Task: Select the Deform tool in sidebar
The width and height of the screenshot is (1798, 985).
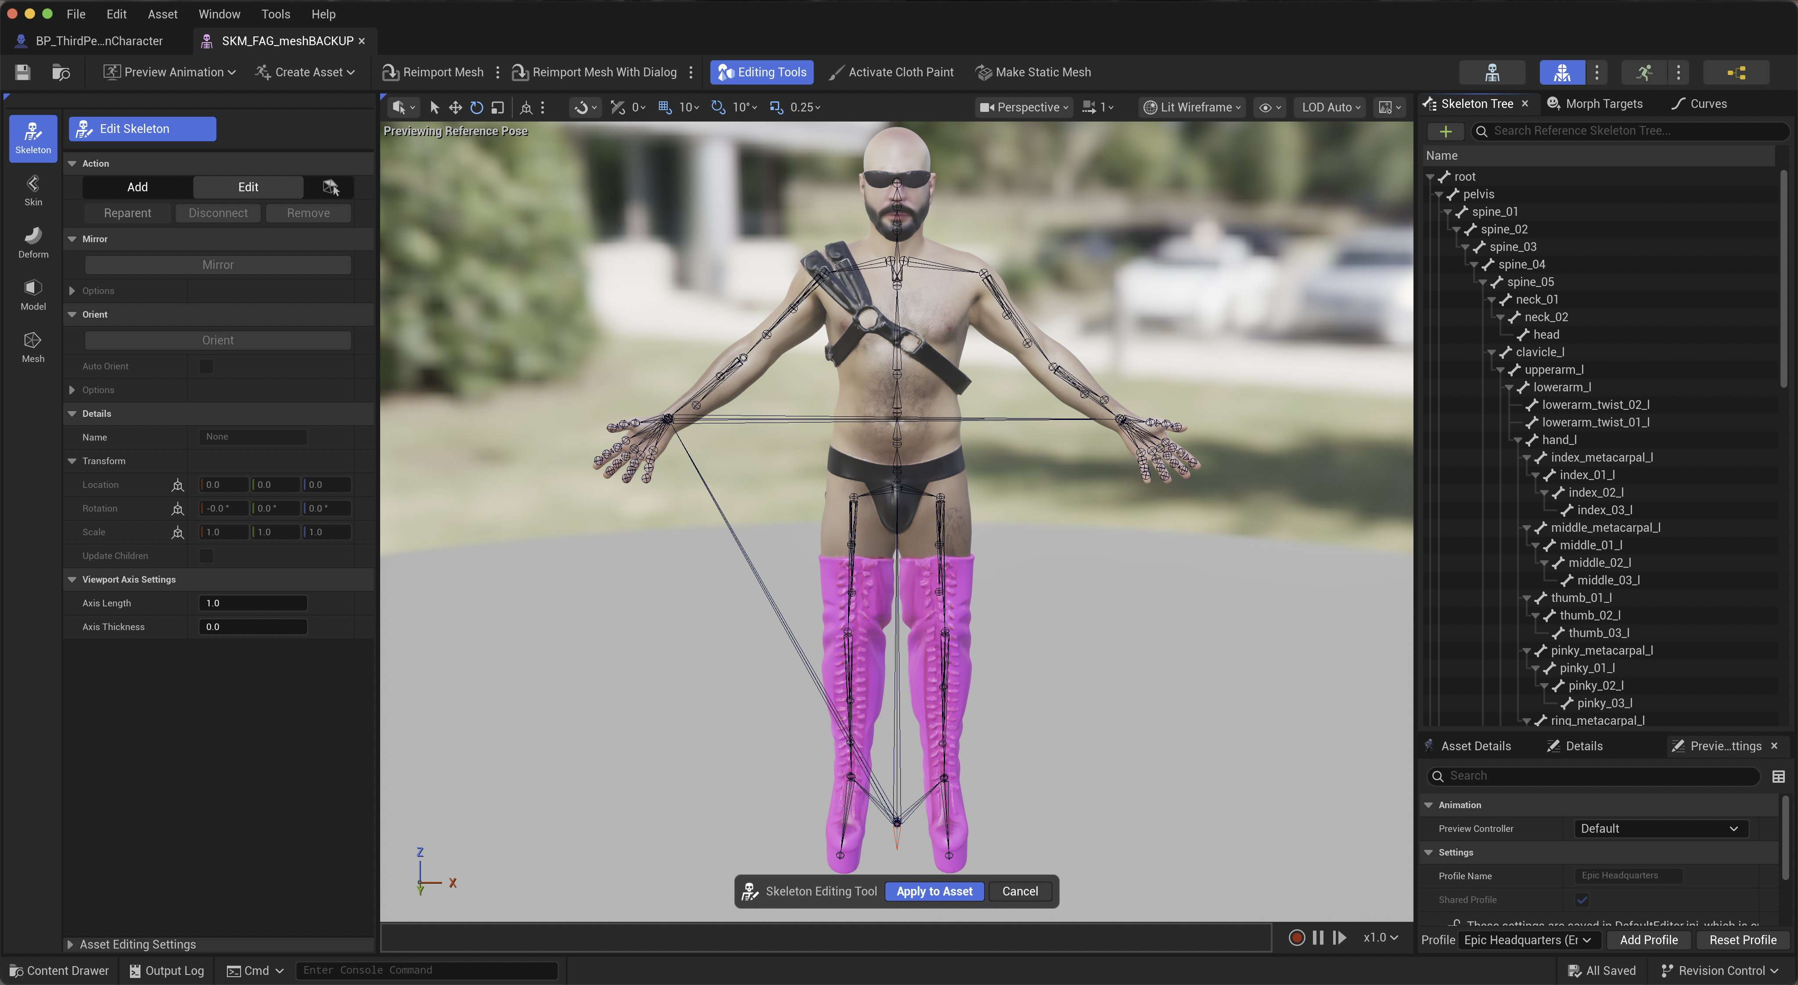Action: pos(33,242)
